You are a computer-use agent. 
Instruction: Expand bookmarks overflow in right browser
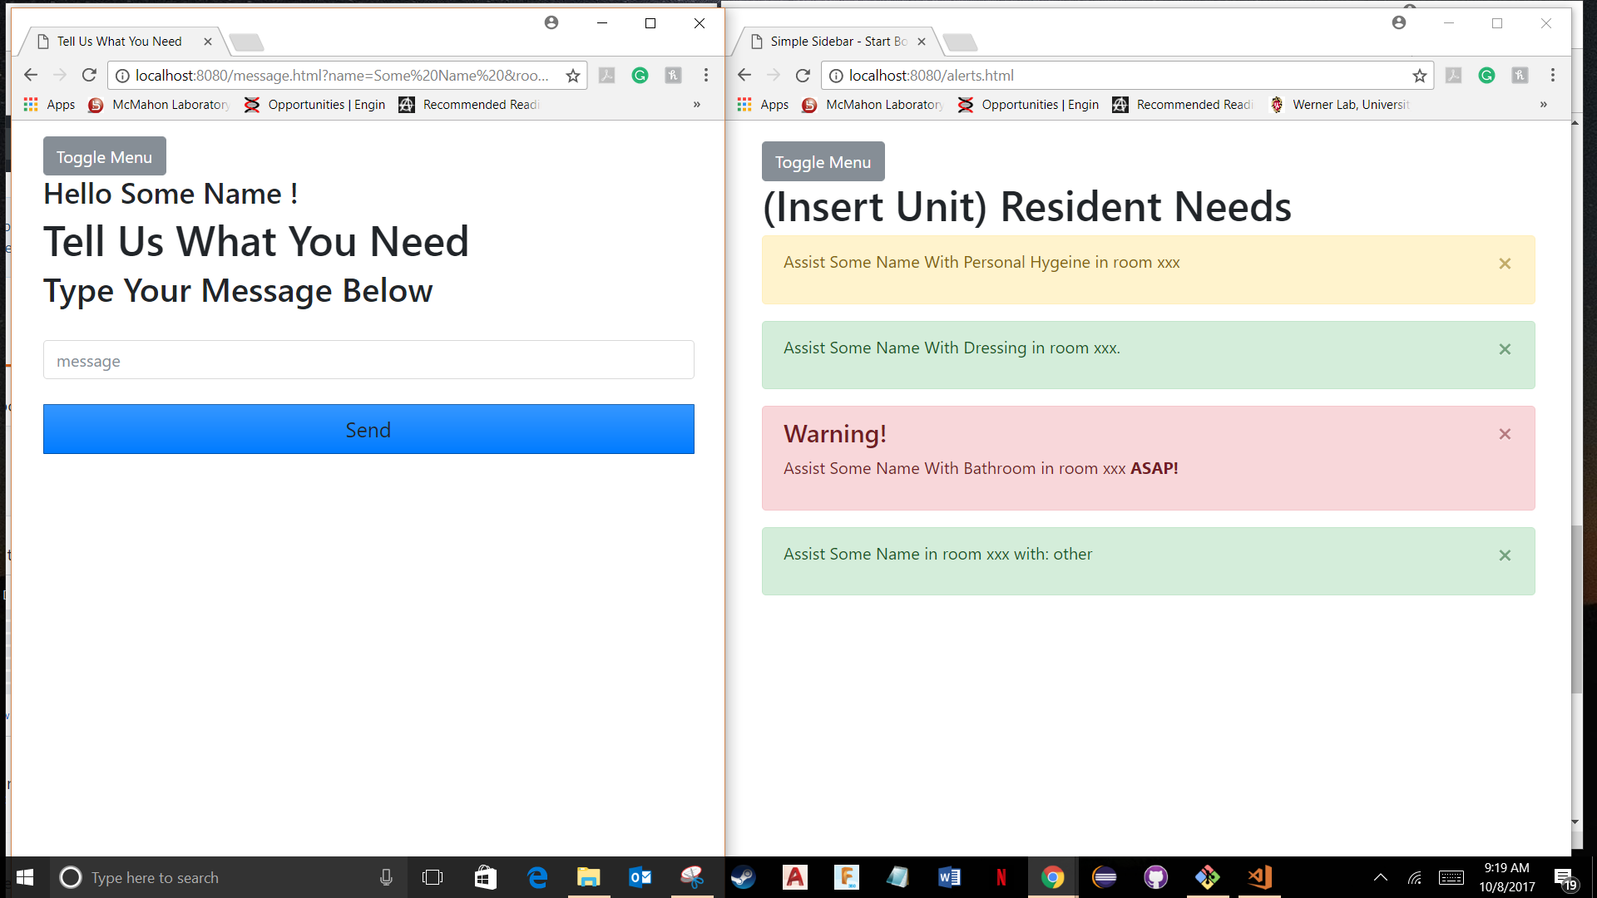tap(1544, 105)
